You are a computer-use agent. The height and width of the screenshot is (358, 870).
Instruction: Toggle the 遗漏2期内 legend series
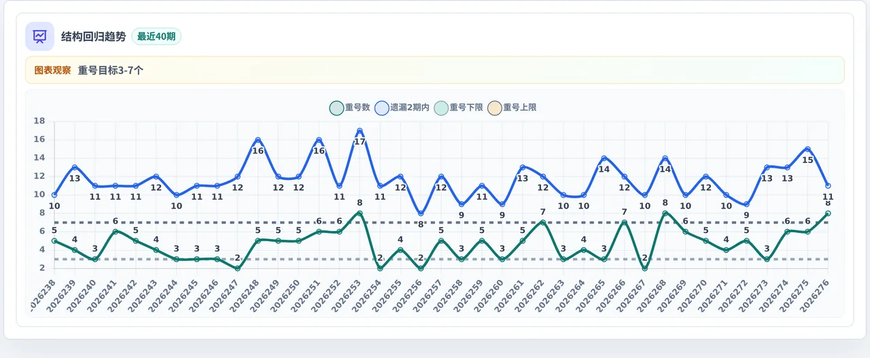[402, 107]
